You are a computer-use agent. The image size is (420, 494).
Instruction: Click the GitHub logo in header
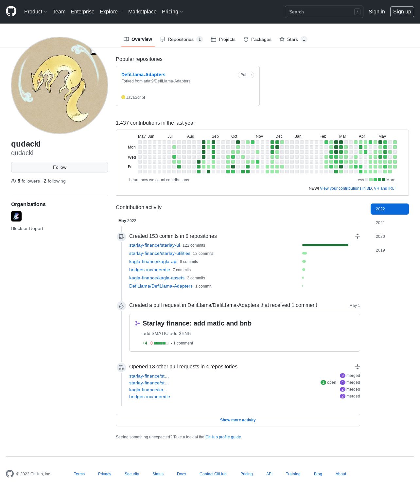pyautogui.click(x=11, y=11)
